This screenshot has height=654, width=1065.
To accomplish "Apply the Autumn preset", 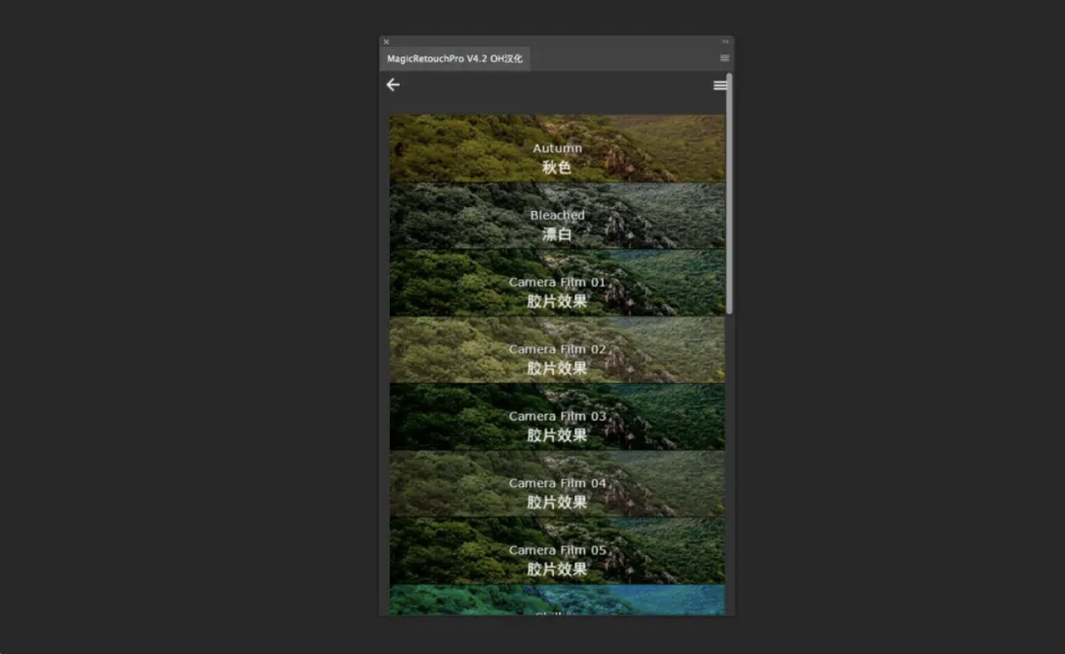I will pos(557,148).
